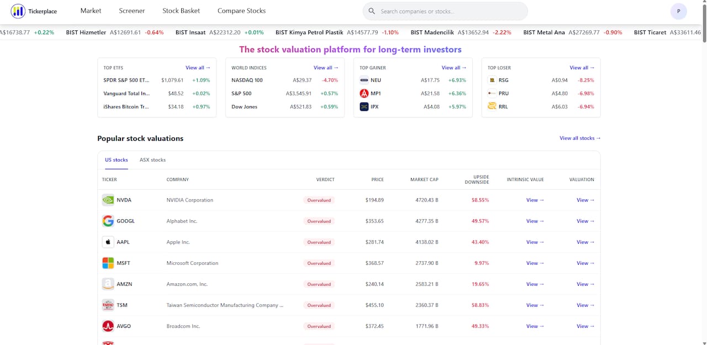Click the MP1 top gainer icon
This screenshot has width=707, height=345.
tap(364, 93)
